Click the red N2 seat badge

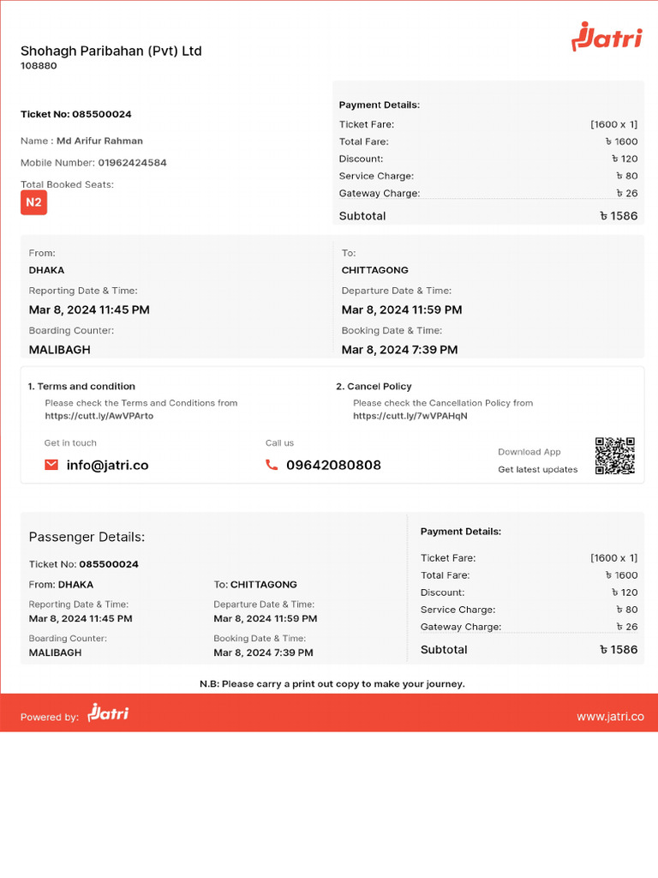tap(33, 202)
